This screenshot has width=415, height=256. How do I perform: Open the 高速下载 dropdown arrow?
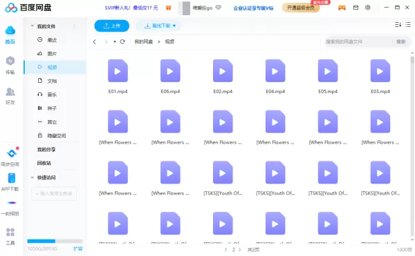(x=174, y=26)
